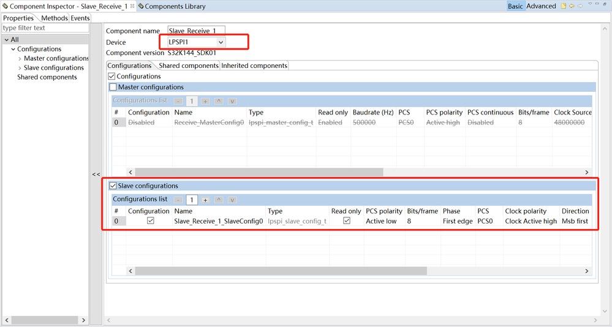Collapse the side panel with << button
Viewport: 612px width, 327px height.
tap(96, 175)
